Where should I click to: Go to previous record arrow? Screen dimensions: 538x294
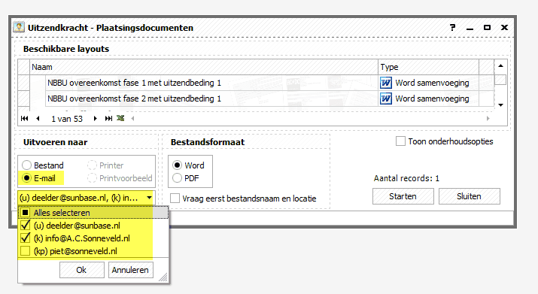coord(38,118)
